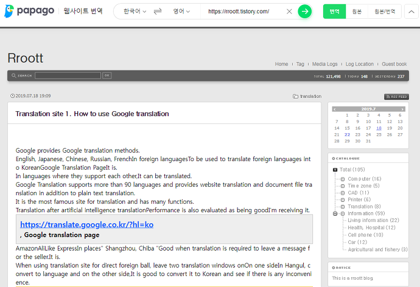Click the Notice text 'This is a rroott blog'

[352, 278]
